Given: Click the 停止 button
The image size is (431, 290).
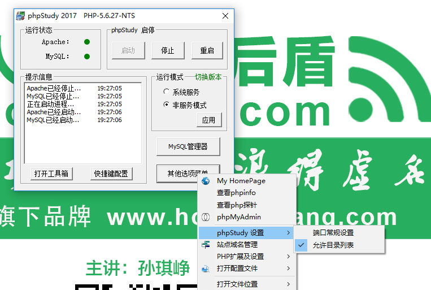Looking at the screenshot, I should coord(168,50).
